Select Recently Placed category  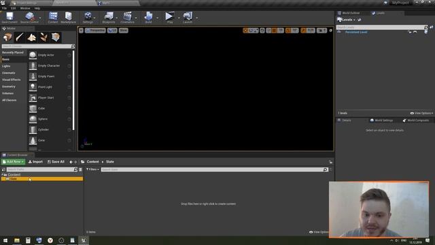click(13, 52)
